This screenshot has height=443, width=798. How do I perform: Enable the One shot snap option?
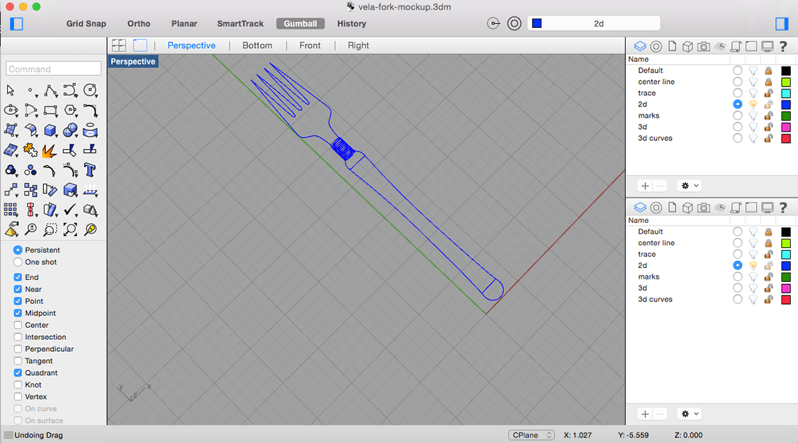coord(18,262)
